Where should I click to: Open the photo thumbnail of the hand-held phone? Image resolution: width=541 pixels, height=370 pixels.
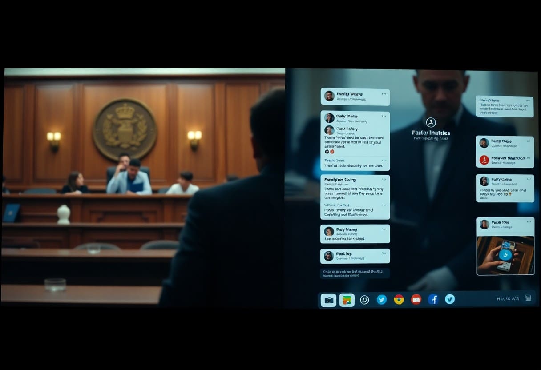(505, 255)
